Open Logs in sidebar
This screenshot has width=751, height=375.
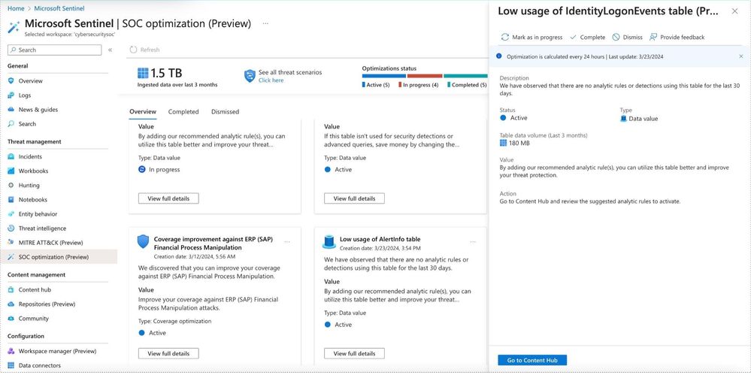coord(24,95)
